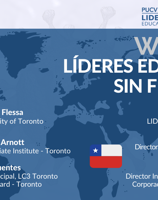Select the Flessa speaker name
Image resolution: width=158 pixels, height=200 pixels.
click(x=12, y=112)
